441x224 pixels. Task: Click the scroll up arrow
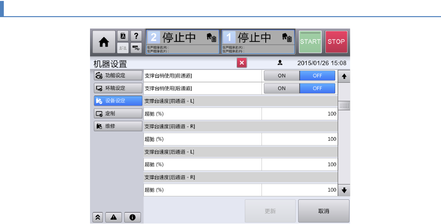pos(344,77)
